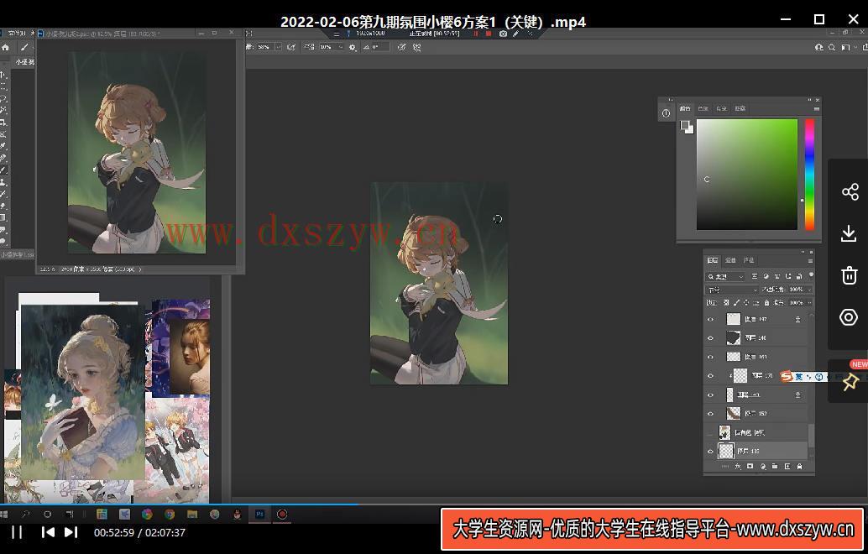Click the blonde girl with book reference image
The height and width of the screenshot is (554, 868).
(83, 391)
